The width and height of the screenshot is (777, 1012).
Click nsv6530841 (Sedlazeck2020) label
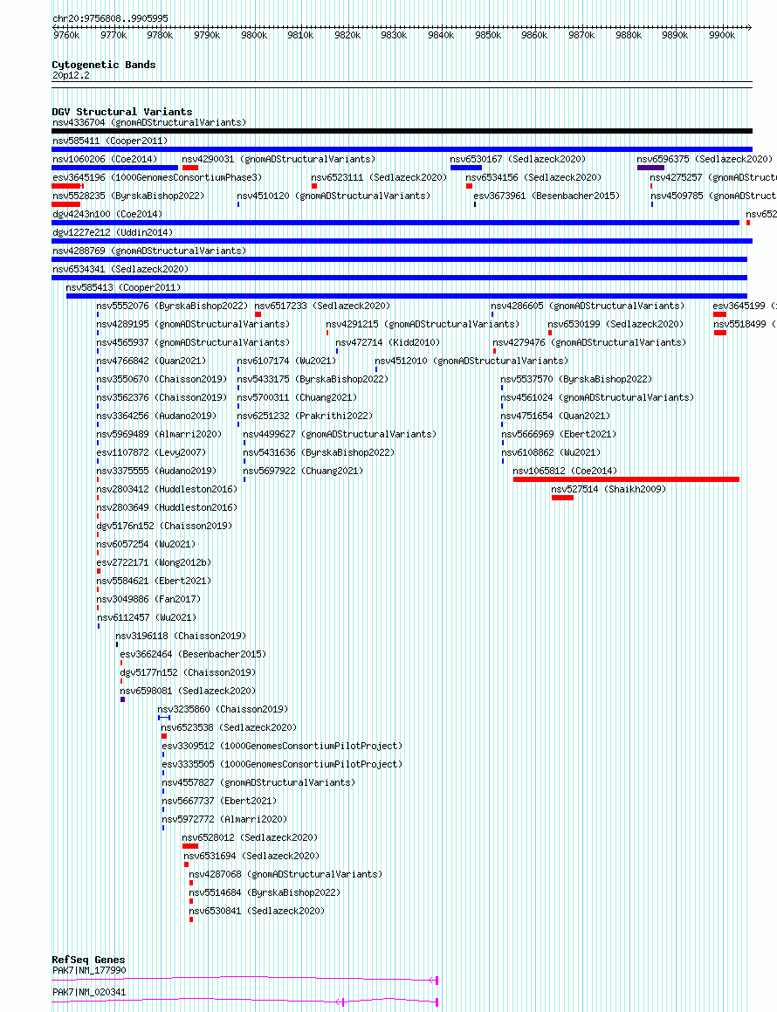[257, 912]
